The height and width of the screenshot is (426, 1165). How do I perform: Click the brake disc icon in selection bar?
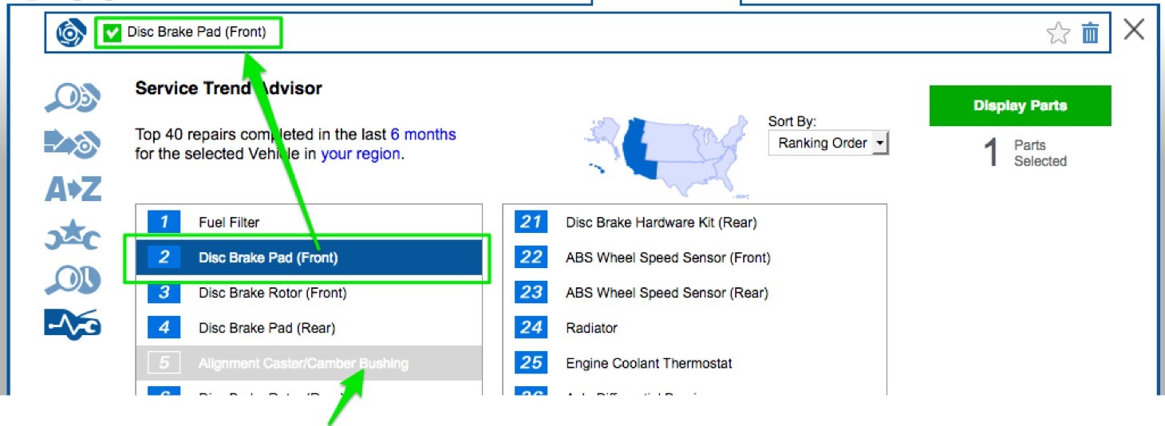pyautogui.click(x=70, y=33)
